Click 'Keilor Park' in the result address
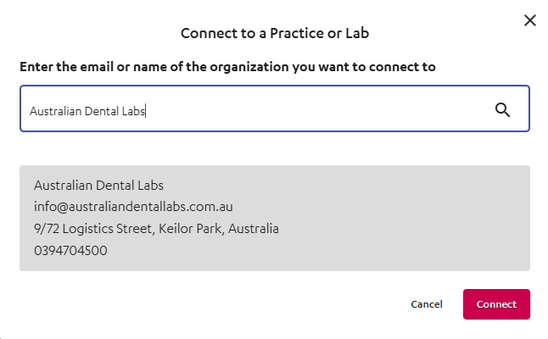This screenshot has height=339, width=548. (x=190, y=229)
